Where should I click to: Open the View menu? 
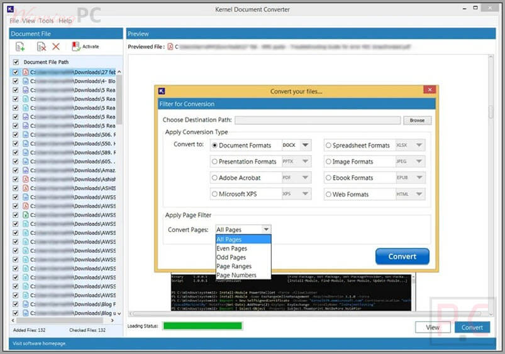point(29,21)
